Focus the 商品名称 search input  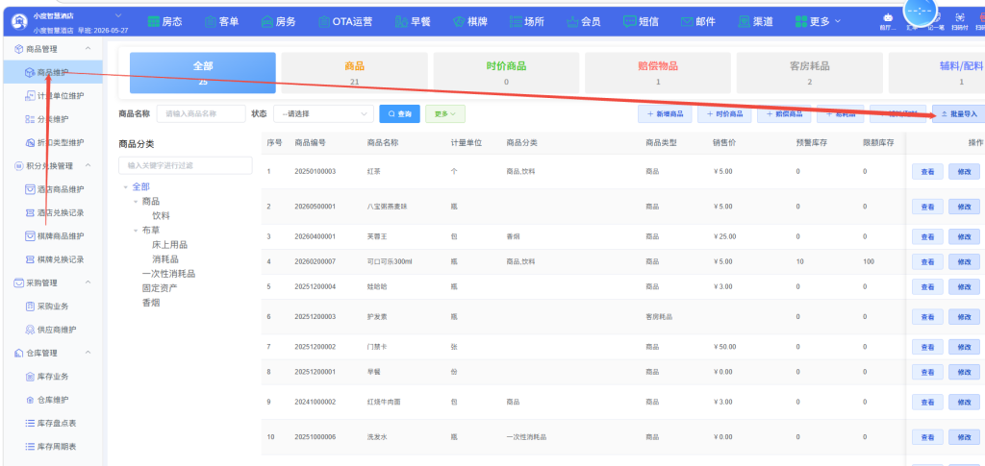click(x=201, y=113)
